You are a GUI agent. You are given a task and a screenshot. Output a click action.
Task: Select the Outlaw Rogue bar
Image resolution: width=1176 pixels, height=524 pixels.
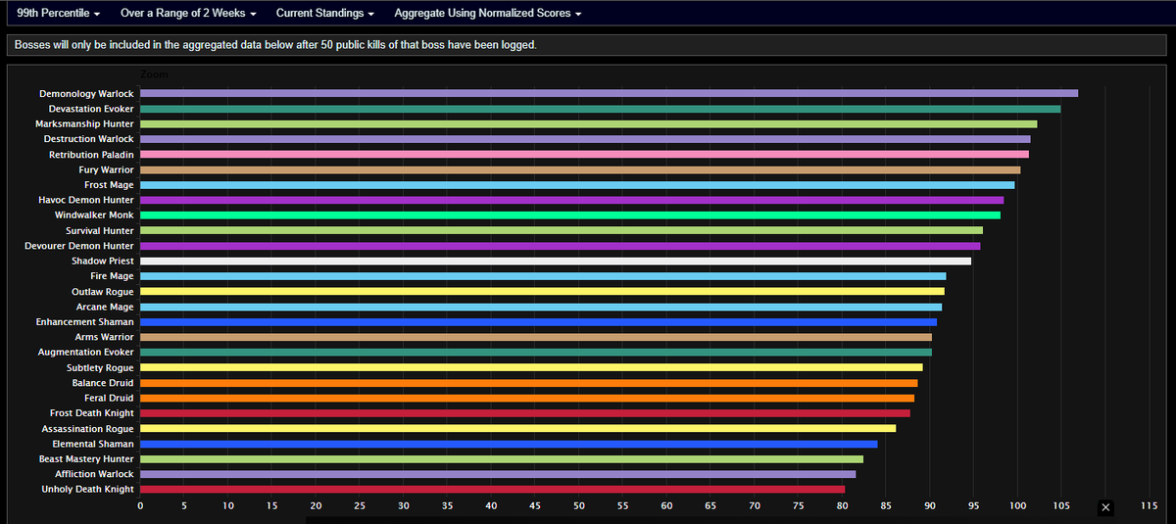coord(542,291)
